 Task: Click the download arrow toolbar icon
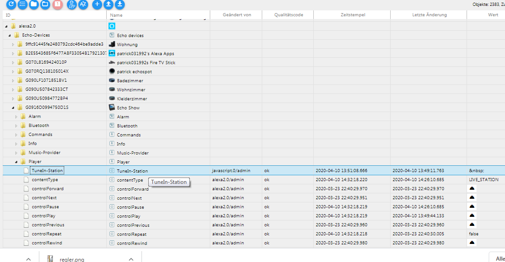pyautogui.click(x=120, y=4)
